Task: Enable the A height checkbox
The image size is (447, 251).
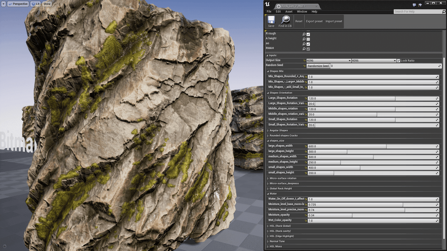Action: [308, 39]
